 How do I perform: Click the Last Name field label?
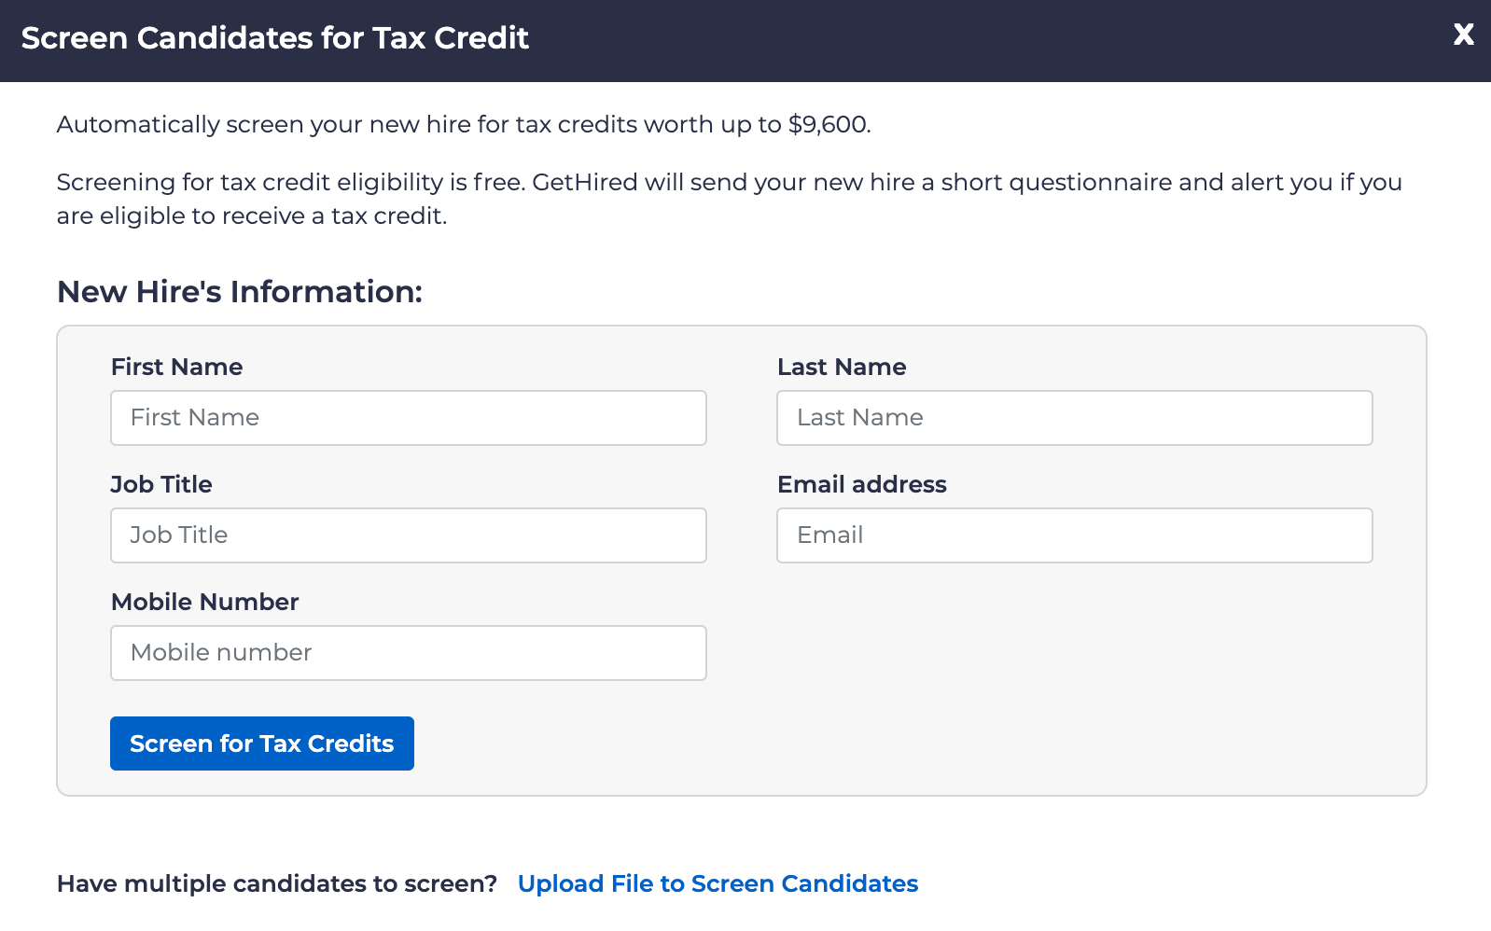pos(841,367)
